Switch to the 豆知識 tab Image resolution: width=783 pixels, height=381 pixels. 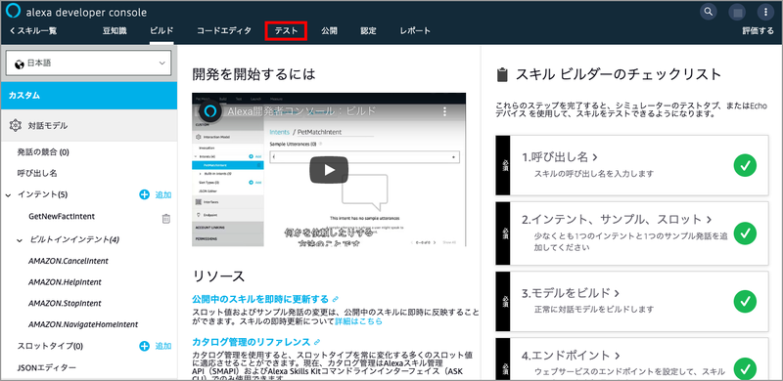coord(115,31)
